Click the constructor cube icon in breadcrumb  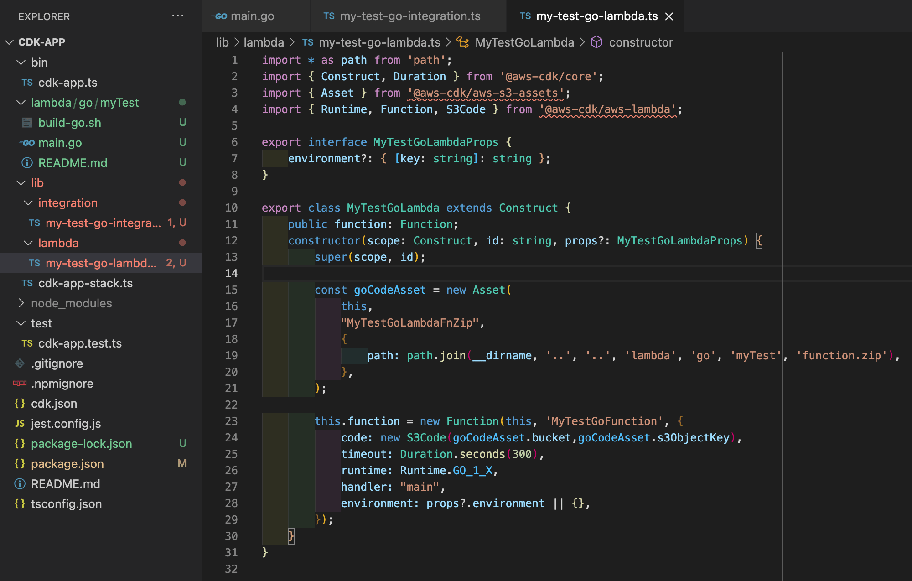(596, 42)
